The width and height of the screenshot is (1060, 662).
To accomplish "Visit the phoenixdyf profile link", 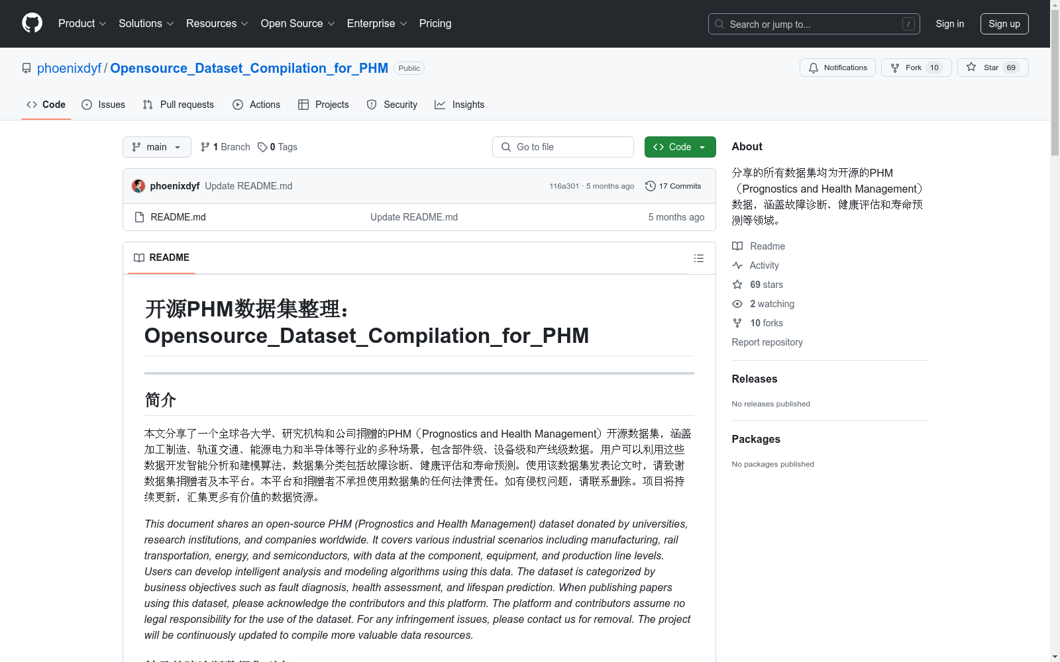I will [69, 68].
